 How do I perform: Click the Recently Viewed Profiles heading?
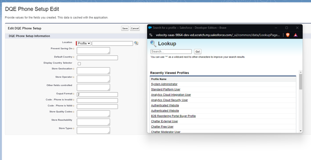(170, 73)
